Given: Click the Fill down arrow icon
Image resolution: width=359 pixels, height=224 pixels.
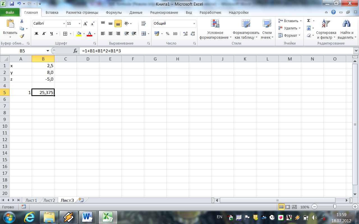Looking at the screenshot, I should click(x=309, y=28).
